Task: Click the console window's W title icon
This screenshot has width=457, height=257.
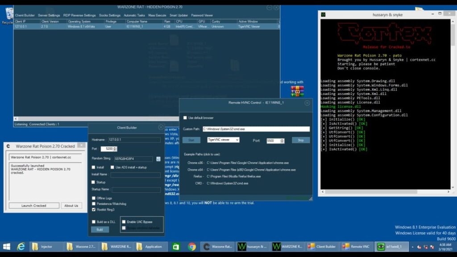Action: (x=323, y=15)
